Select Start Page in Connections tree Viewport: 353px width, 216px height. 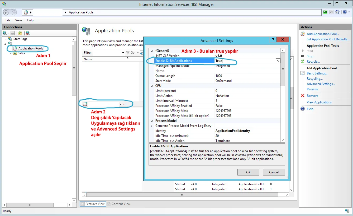[x=20, y=39]
